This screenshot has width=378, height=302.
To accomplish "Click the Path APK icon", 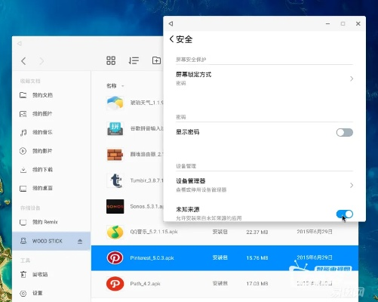I will pyautogui.click(x=115, y=284).
